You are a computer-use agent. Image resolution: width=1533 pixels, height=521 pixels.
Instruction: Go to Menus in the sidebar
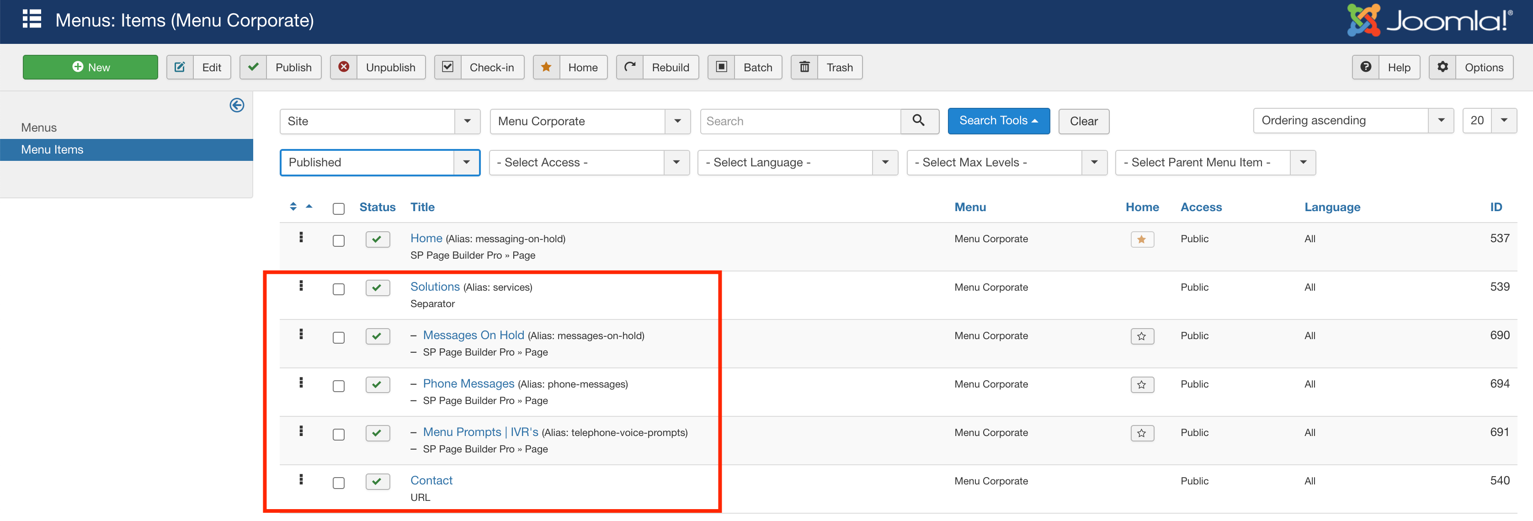coord(39,128)
